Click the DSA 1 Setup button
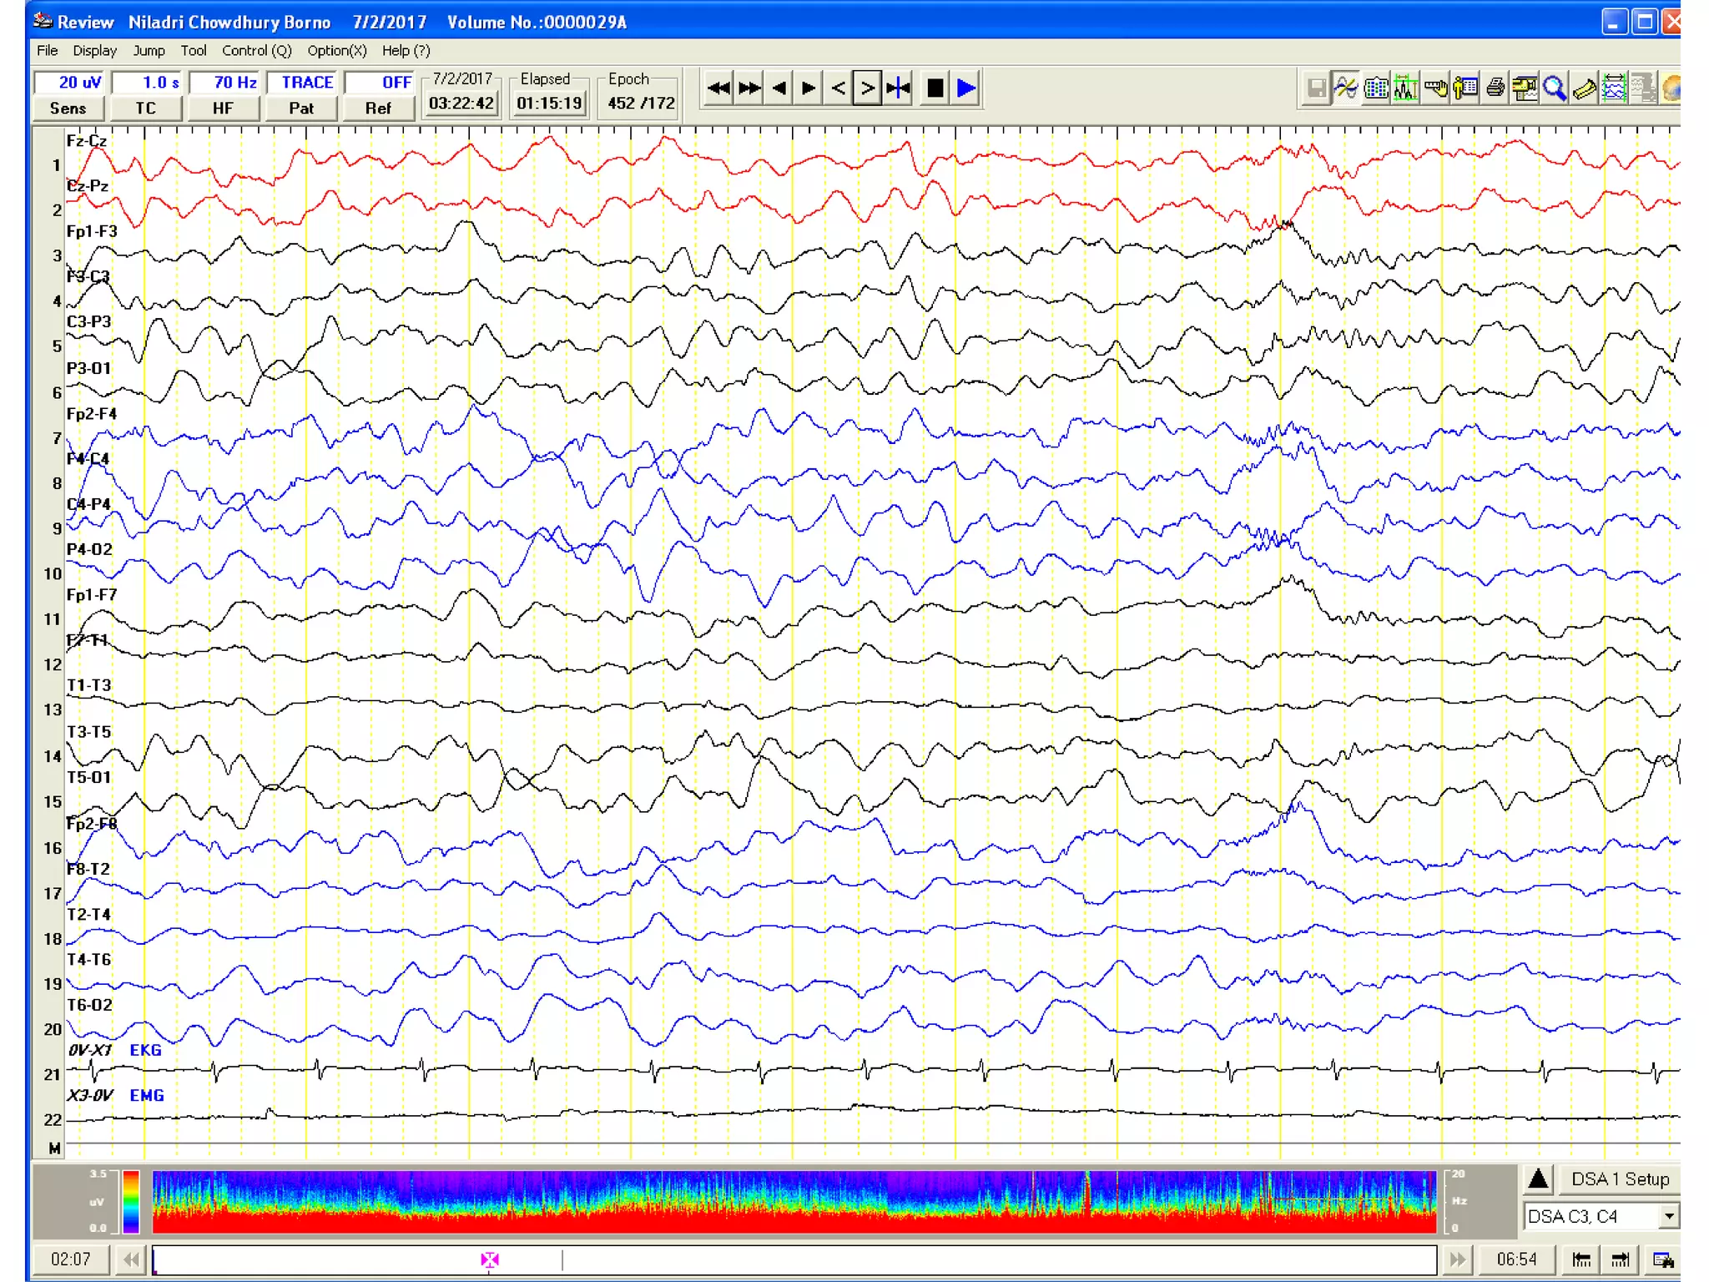Viewport: 1709px width, 1282px height. coord(1620,1179)
